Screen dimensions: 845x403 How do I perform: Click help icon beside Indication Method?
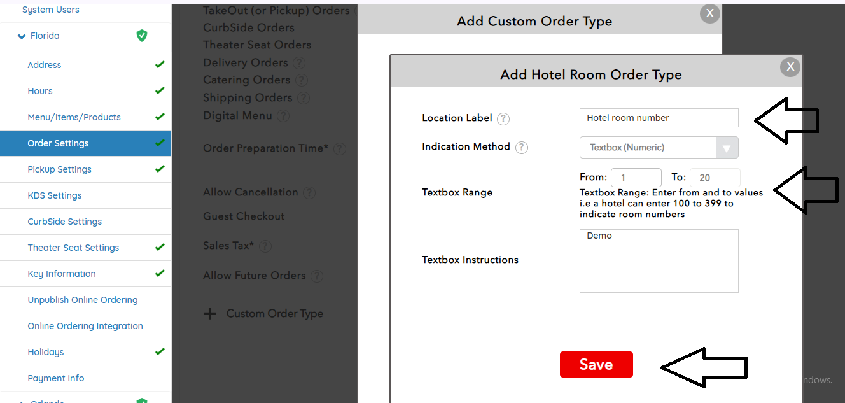coord(522,148)
